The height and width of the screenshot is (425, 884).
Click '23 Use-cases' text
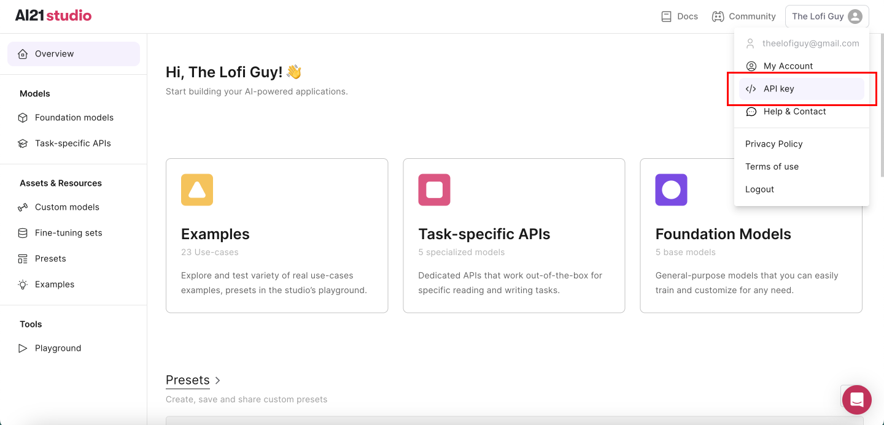click(x=210, y=252)
